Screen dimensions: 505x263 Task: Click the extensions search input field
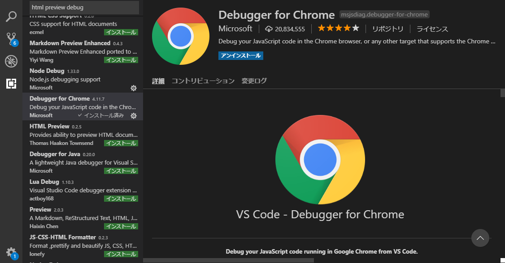pyautogui.click(x=84, y=8)
